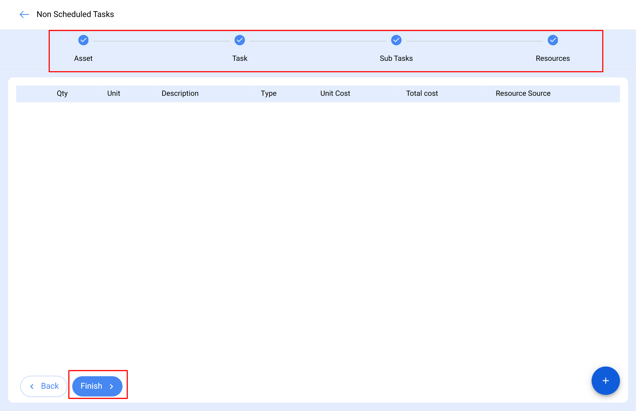Click the Unit Cost column header

click(x=335, y=94)
